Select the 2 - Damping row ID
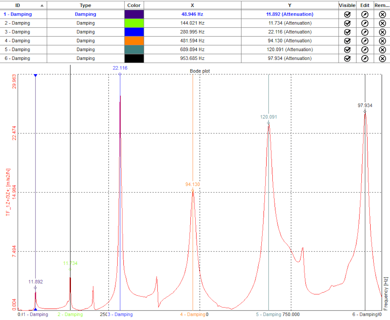 pos(18,23)
